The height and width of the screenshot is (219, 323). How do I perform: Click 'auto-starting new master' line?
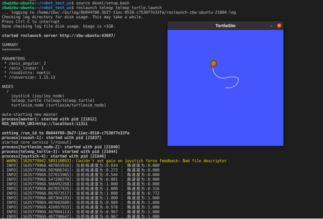pyautogui.click(x=30, y=114)
